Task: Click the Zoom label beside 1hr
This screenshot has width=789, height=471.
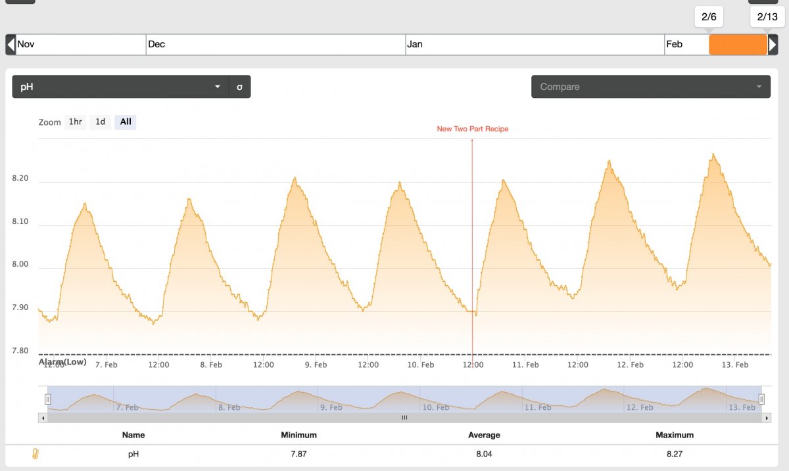Action: 49,122
